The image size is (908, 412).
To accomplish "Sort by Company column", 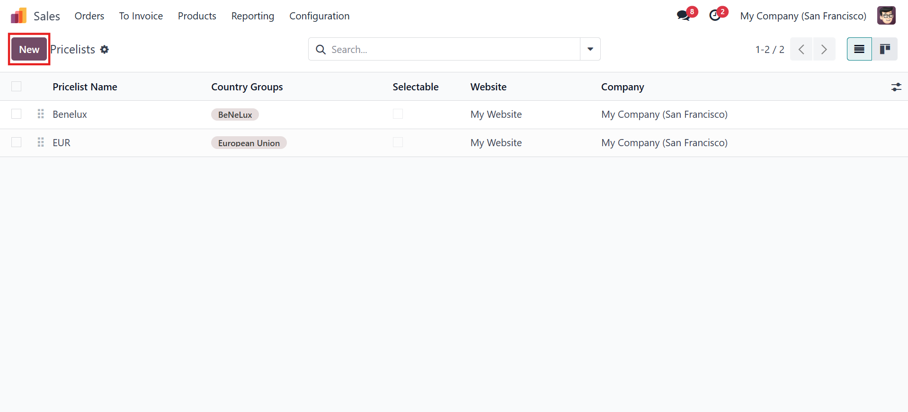I will click(x=623, y=87).
